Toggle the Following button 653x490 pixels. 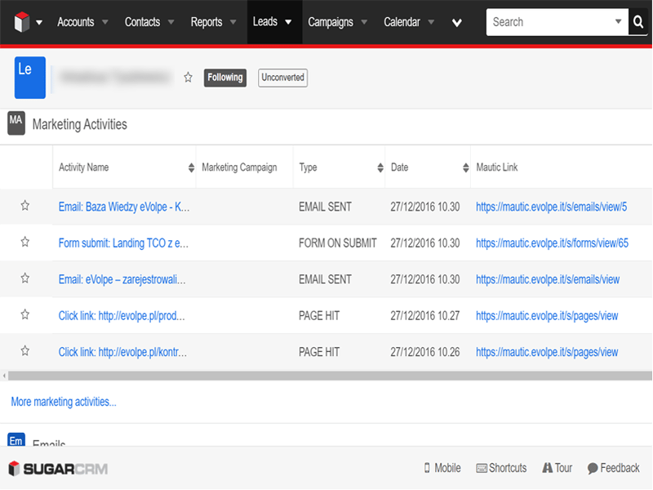pos(224,78)
